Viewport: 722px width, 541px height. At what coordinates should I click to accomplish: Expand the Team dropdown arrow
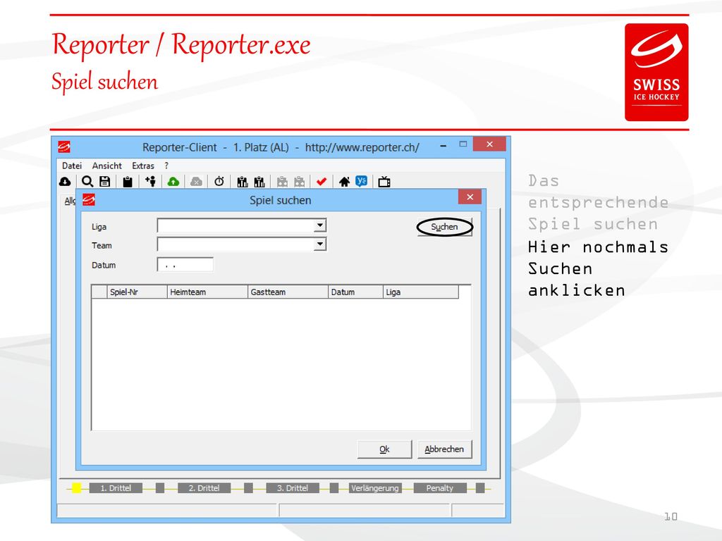pos(320,244)
